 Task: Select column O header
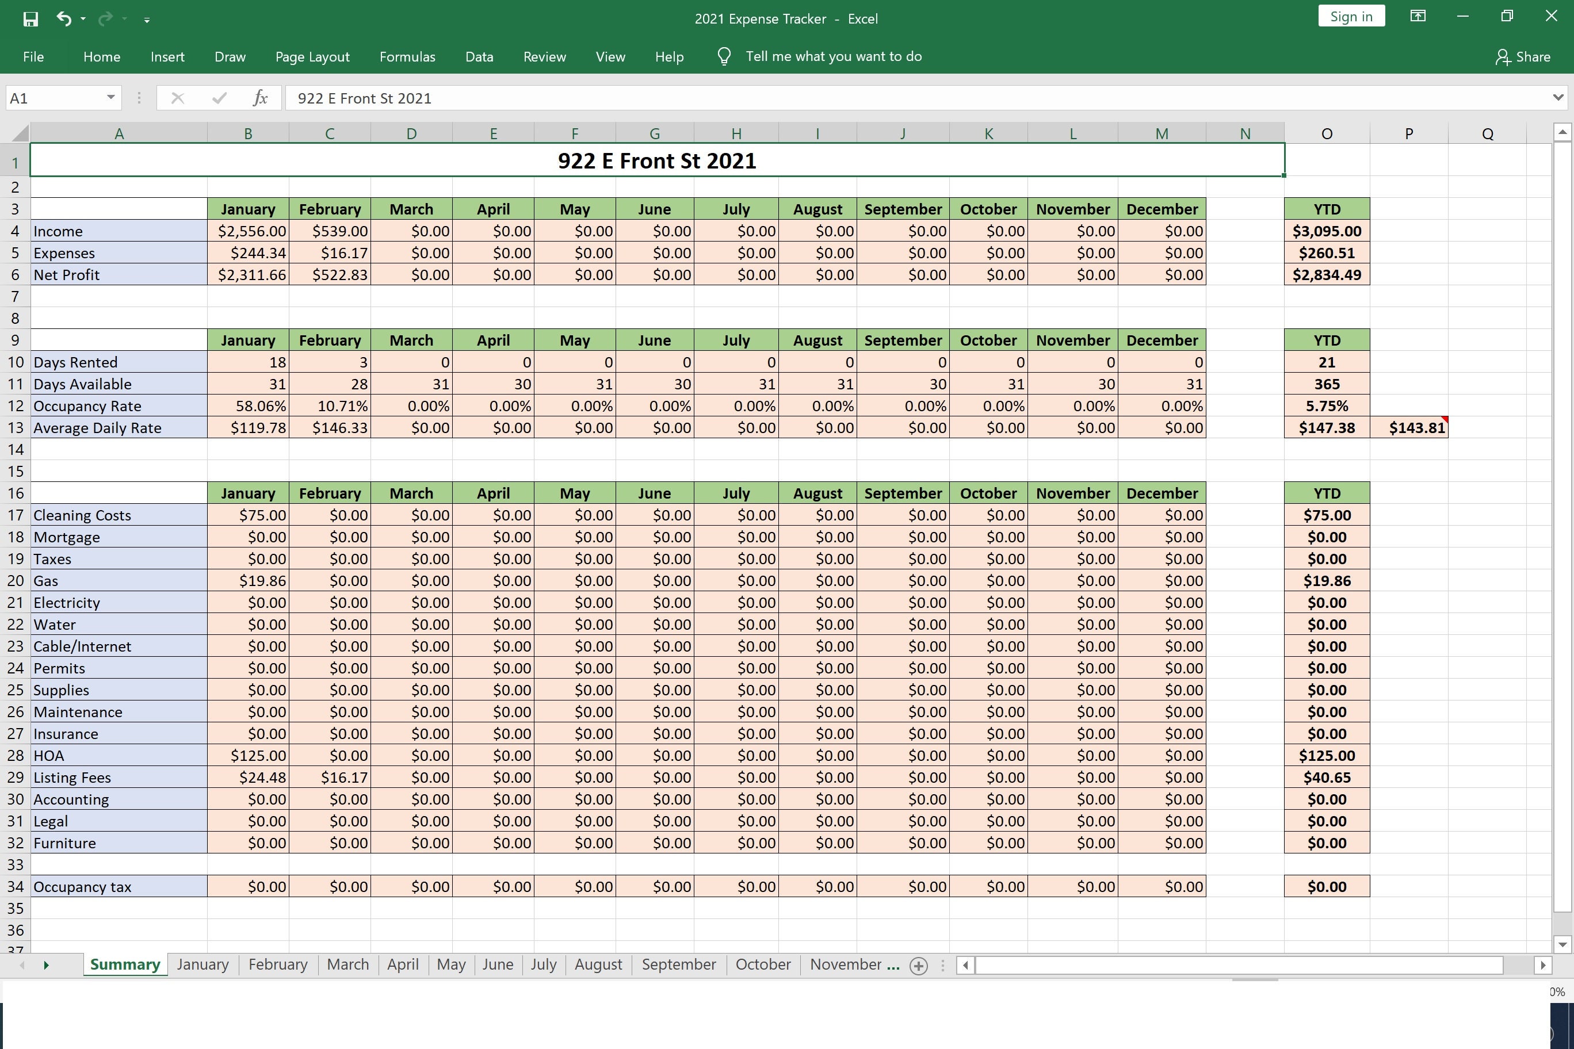pos(1327,133)
